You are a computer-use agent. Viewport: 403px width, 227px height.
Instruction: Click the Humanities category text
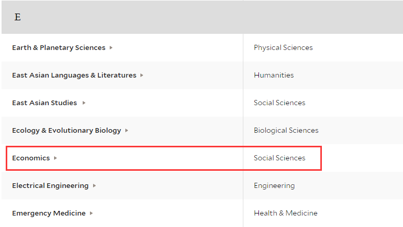pos(274,75)
